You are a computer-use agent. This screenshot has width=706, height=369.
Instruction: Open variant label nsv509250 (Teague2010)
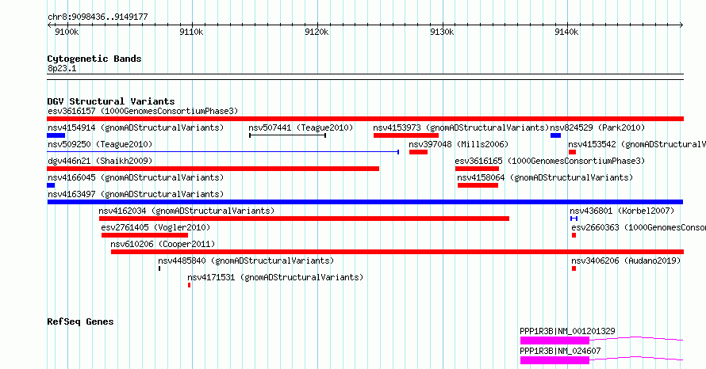(x=100, y=144)
